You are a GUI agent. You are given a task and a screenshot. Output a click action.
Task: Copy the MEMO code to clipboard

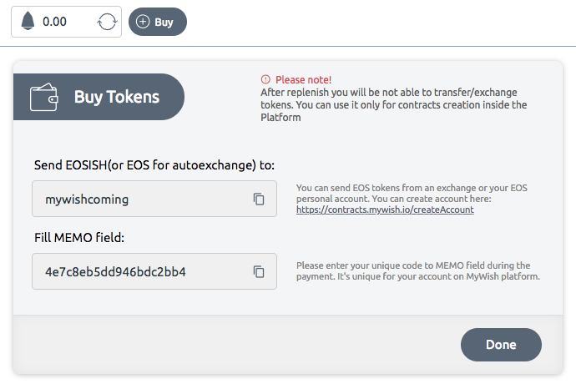click(x=259, y=272)
